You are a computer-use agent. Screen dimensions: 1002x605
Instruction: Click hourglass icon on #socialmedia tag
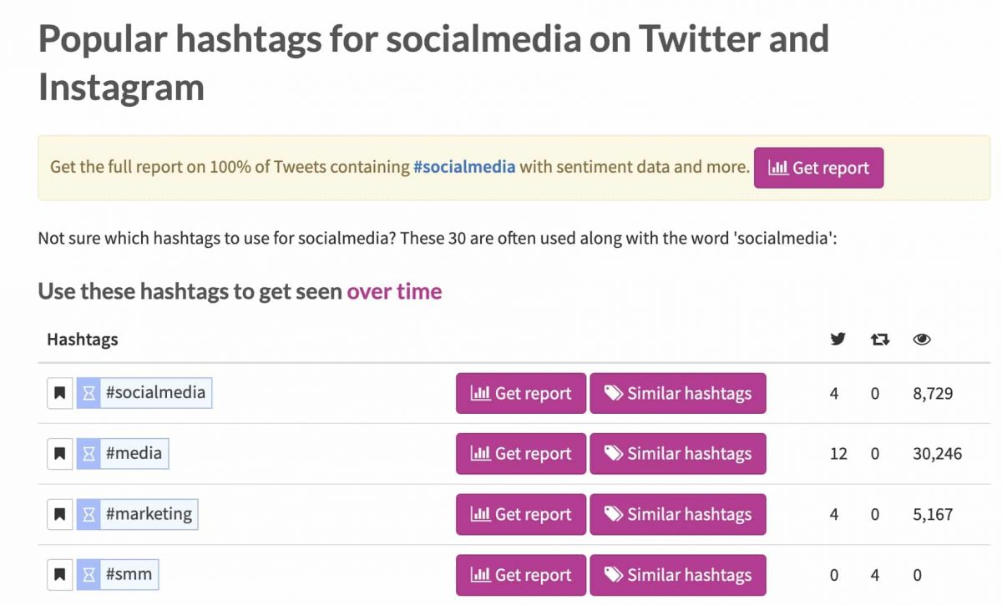[x=89, y=393]
